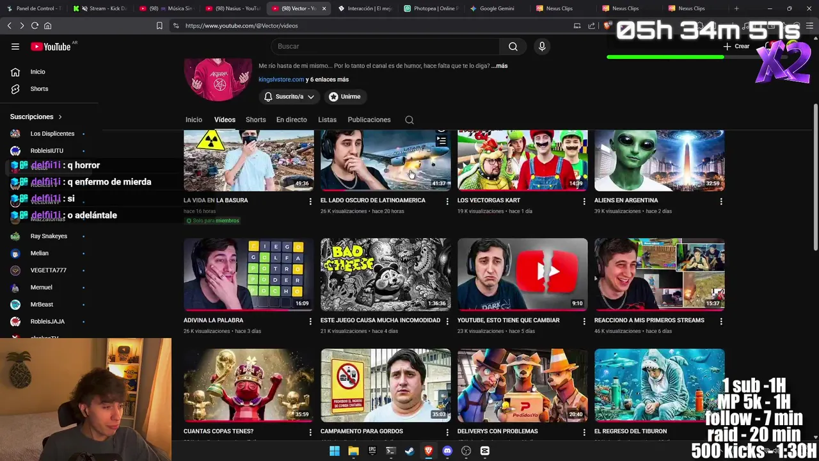
Task: Activate voice search microphone
Action: click(542, 46)
